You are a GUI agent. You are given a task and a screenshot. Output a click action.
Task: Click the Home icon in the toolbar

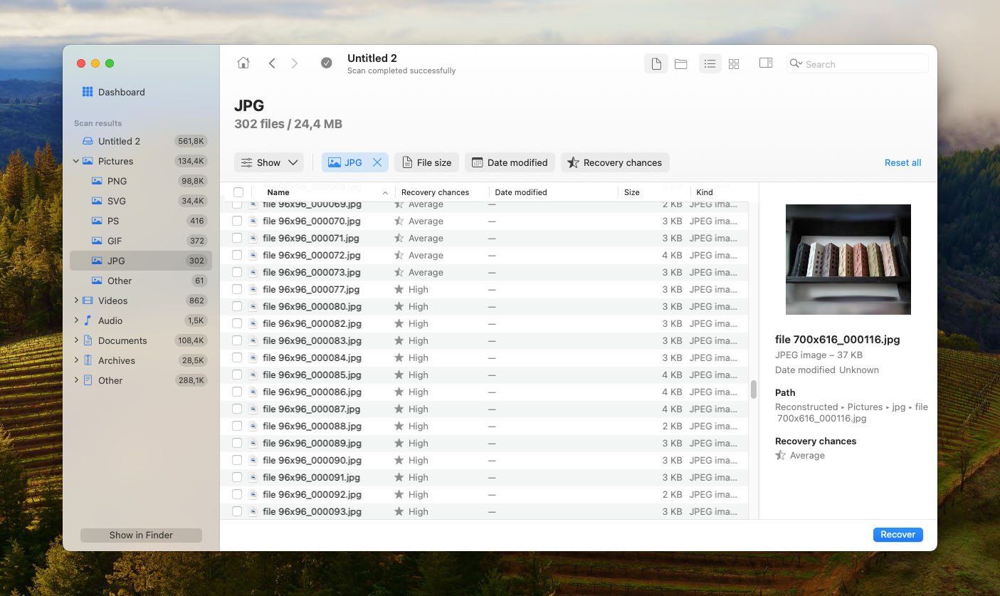243,63
